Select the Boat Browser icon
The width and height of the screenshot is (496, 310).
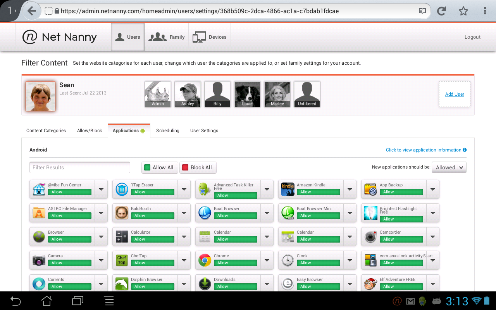tap(205, 213)
